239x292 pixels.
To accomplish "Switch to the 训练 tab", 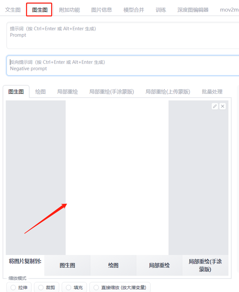I will tap(161, 10).
